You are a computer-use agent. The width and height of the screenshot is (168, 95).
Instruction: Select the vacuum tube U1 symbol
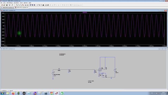(x=100, y=70)
